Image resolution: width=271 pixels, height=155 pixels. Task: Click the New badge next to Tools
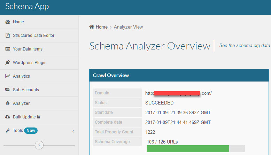[x=31, y=131]
